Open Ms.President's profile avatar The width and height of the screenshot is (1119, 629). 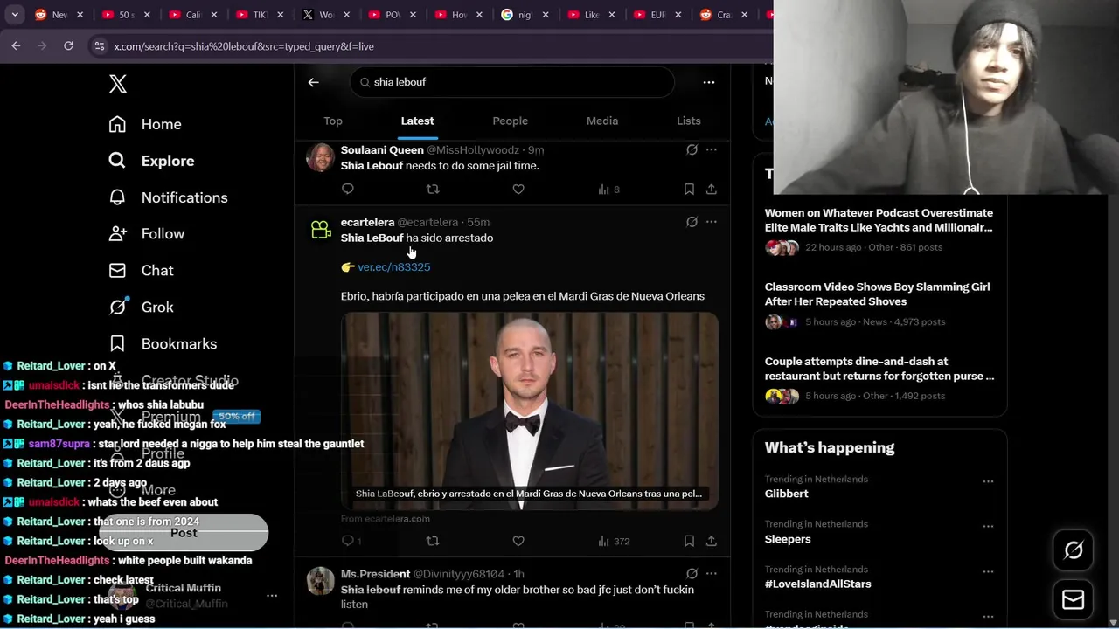320,582
